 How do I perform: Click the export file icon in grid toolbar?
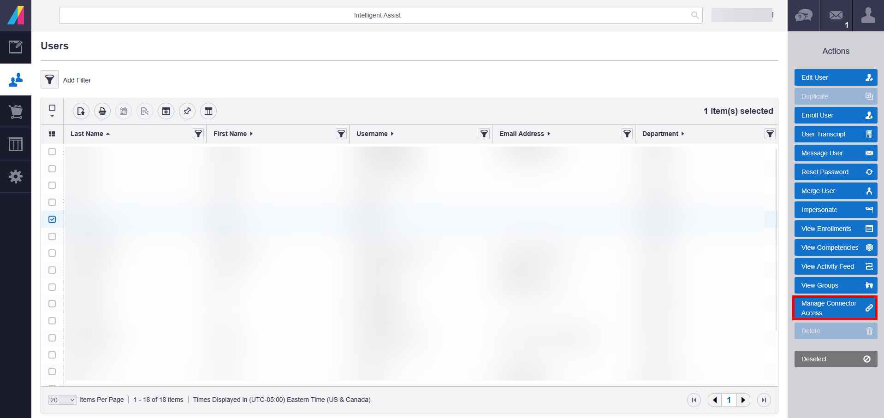tap(81, 111)
